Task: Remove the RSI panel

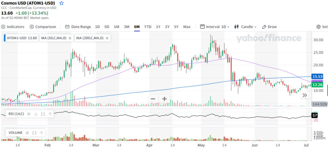Action: [29, 114]
